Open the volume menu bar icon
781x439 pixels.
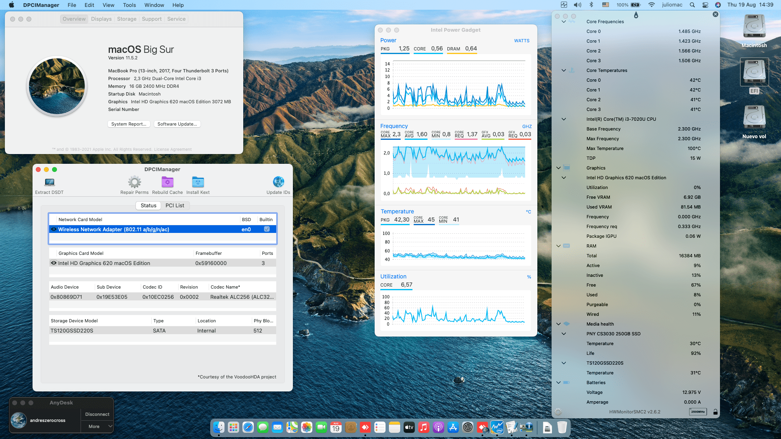click(x=578, y=5)
